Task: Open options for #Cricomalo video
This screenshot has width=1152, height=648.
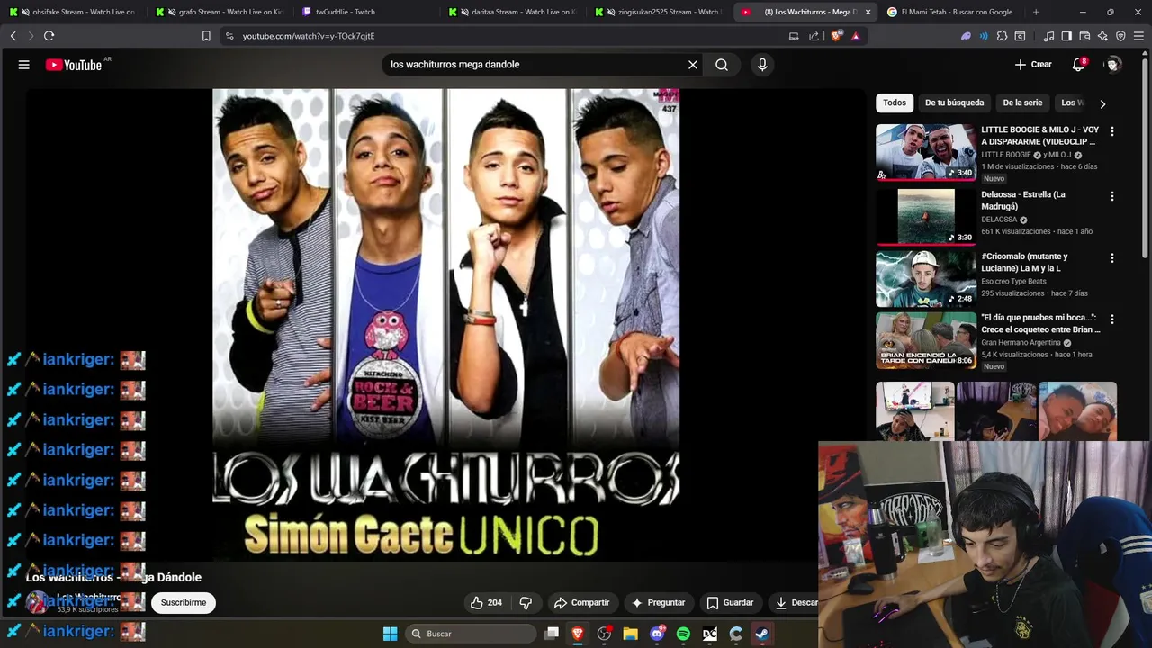Action: click(1112, 258)
